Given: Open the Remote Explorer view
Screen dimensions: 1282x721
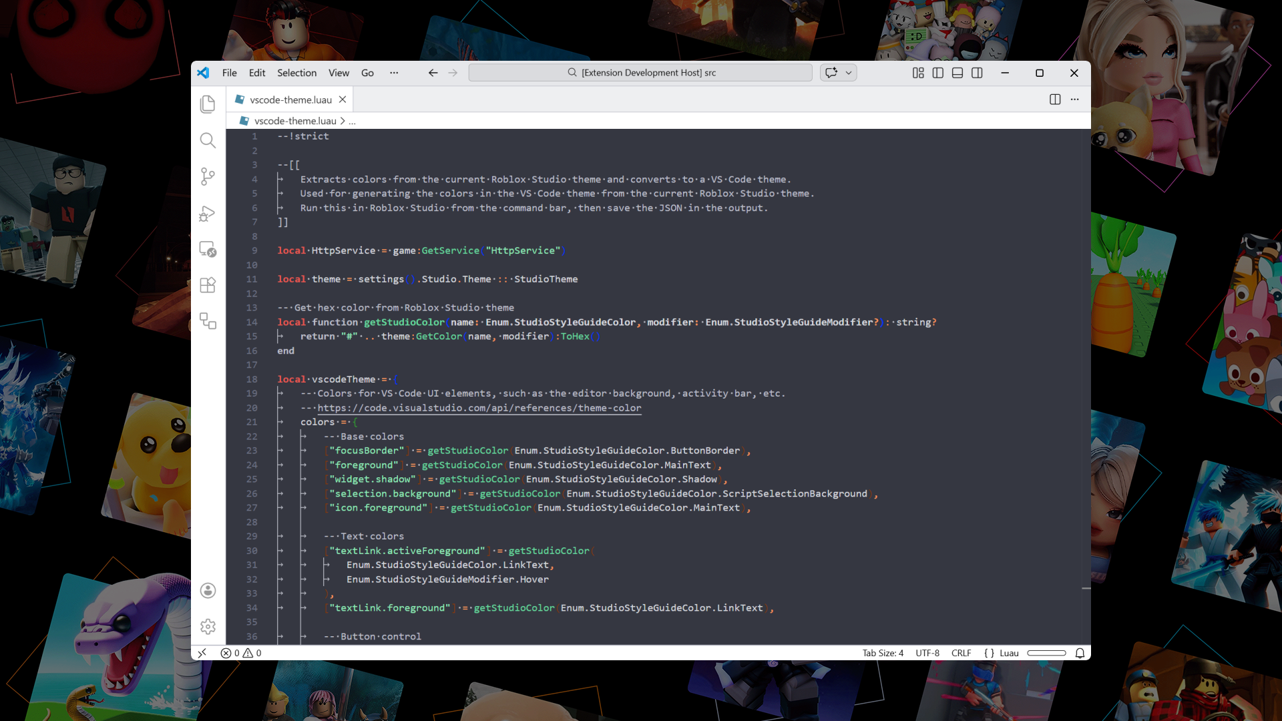Looking at the screenshot, I should pos(208,250).
